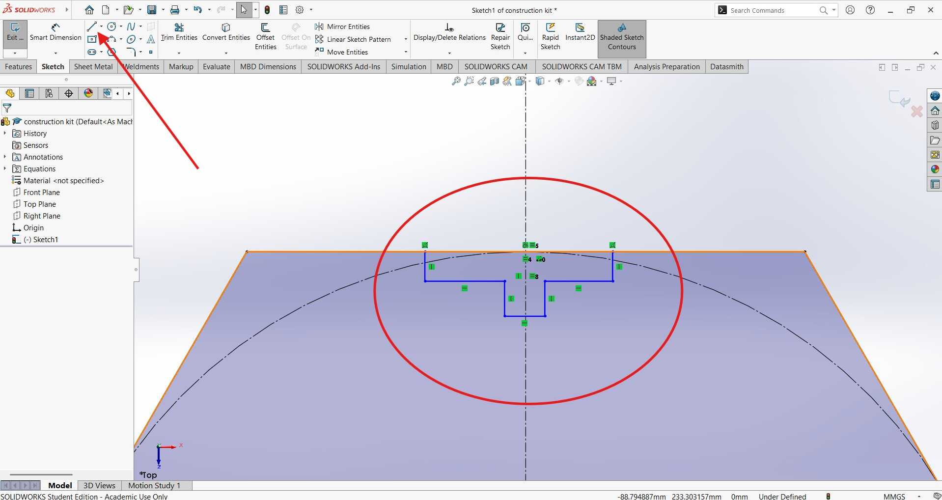
Task: Open the Linear Sketch Pattern dropdown arrow
Action: [406, 39]
